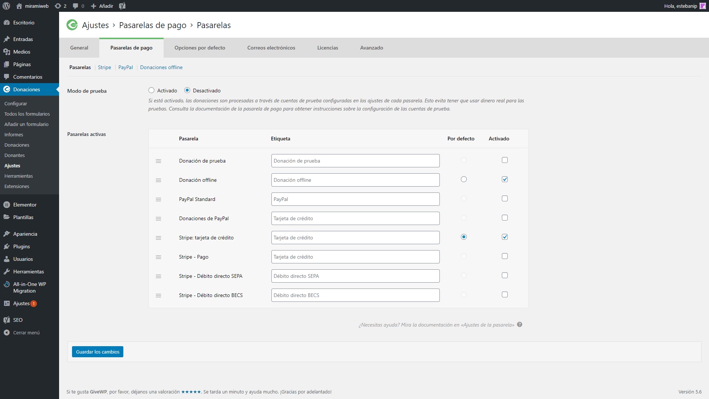Open the Stripe gateway subsection link
This screenshot has height=399, width=709.
pyautogui.click(x=105, y=67)
